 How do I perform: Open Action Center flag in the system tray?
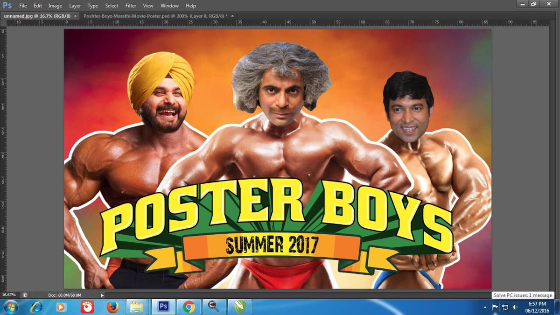[x=495, y=307]
